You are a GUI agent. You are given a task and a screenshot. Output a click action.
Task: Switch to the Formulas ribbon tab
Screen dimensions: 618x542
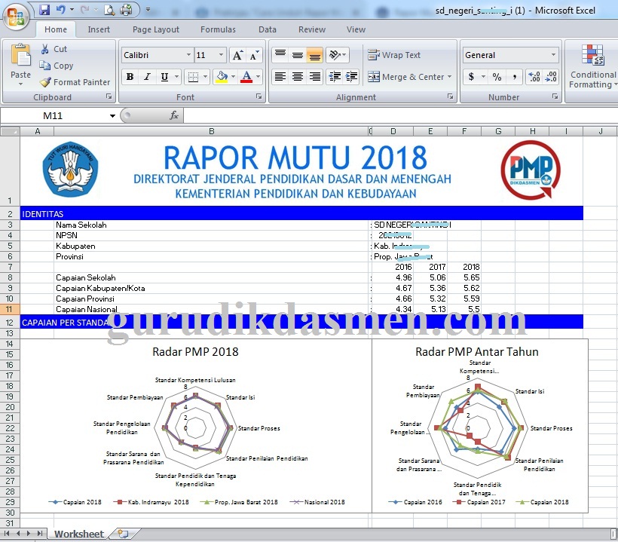coord(218,29)
